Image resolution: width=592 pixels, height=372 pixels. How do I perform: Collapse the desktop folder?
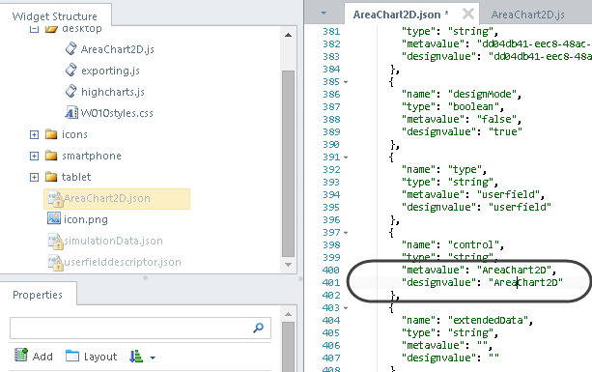point(34,29)
